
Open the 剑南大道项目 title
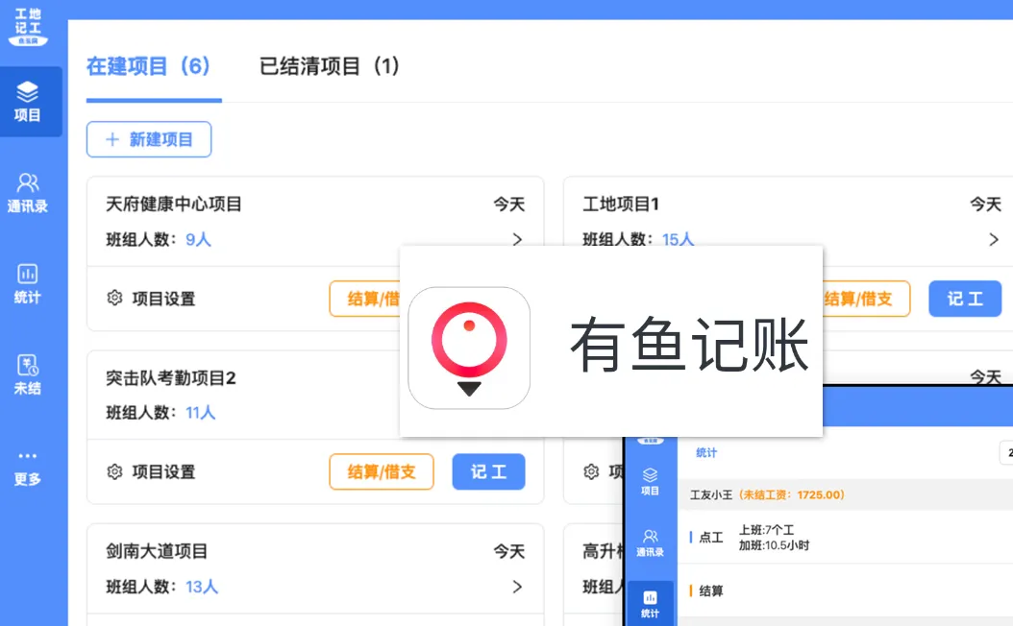pyautogui.click(x=157, y=551)
